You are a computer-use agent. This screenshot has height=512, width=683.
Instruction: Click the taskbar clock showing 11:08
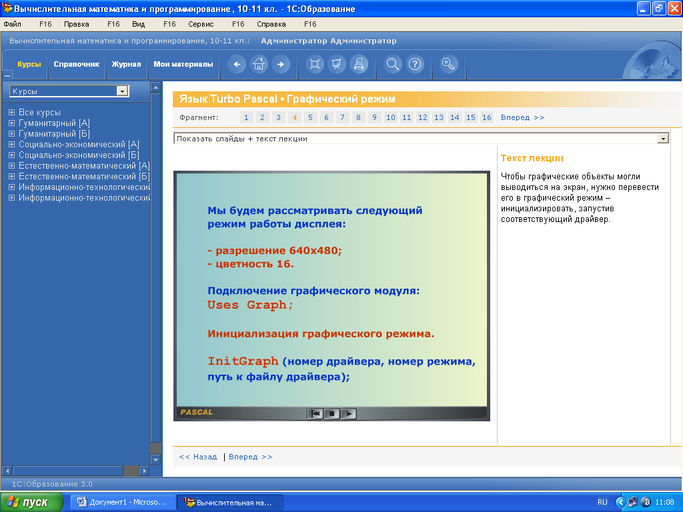(665, 502)
